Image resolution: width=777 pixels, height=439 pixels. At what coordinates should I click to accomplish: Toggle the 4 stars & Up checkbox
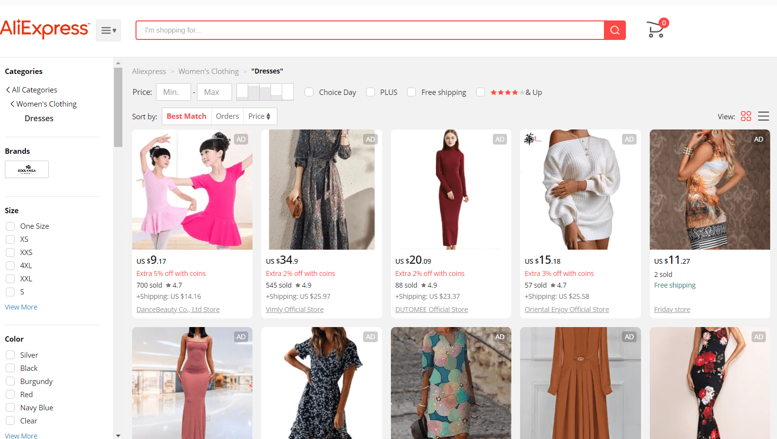pyautogui.click(x=481, y=92)
